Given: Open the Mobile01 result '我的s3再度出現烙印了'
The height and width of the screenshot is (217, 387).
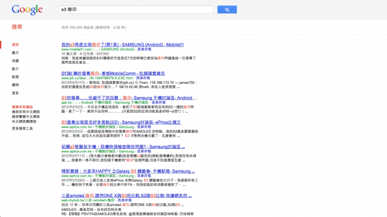Looking at the screenshot, I should click(122, 45).
